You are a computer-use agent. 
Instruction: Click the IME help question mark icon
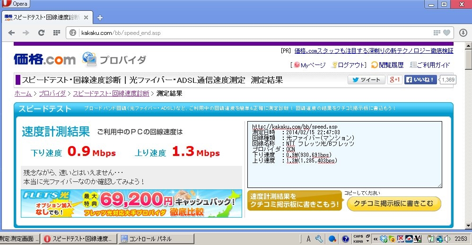click(x=346, y=239)
